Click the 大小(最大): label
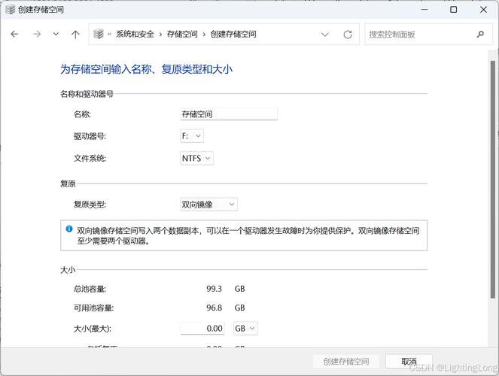Viewport: 499px width, 376px height. 93,329
